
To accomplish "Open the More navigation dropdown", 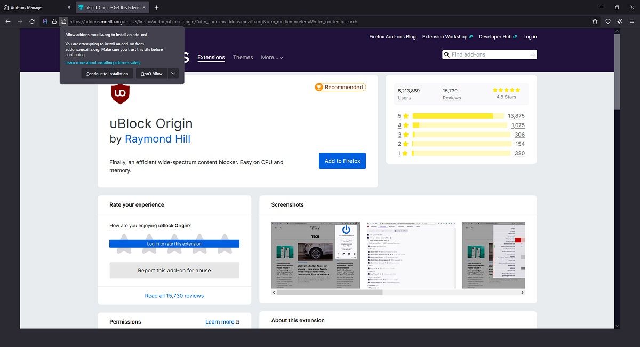I will coord(272,57).
